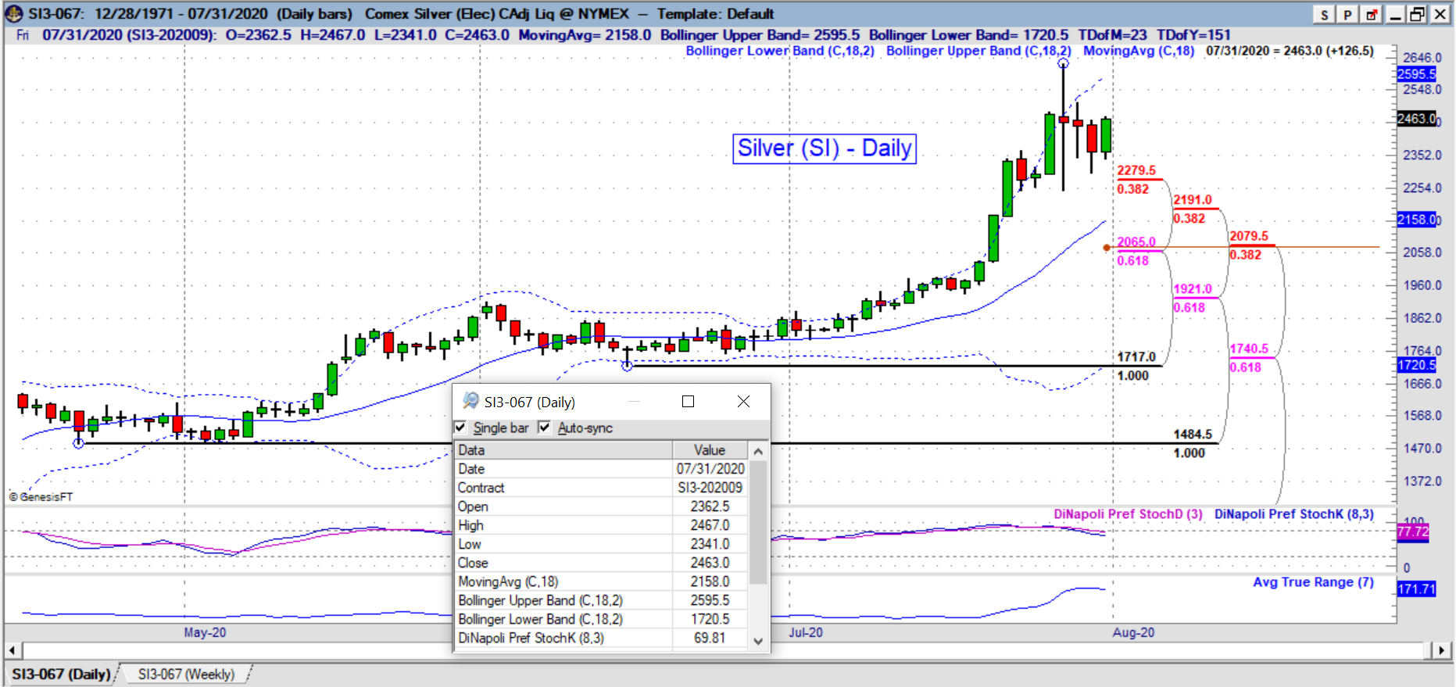
Task: Click the 77.72 stochastic axis marker
Action: pos(1412,531)
